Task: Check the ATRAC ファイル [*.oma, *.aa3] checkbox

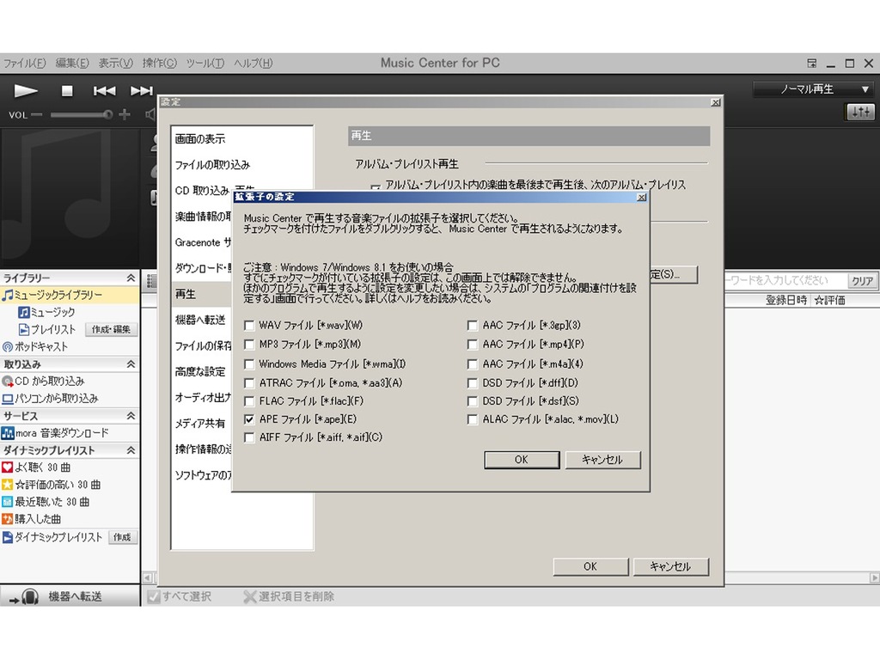Action: pos(250,383)
